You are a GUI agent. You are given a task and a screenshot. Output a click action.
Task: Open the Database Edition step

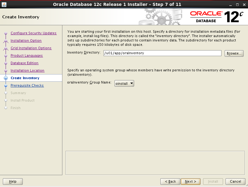click(25, 63)
